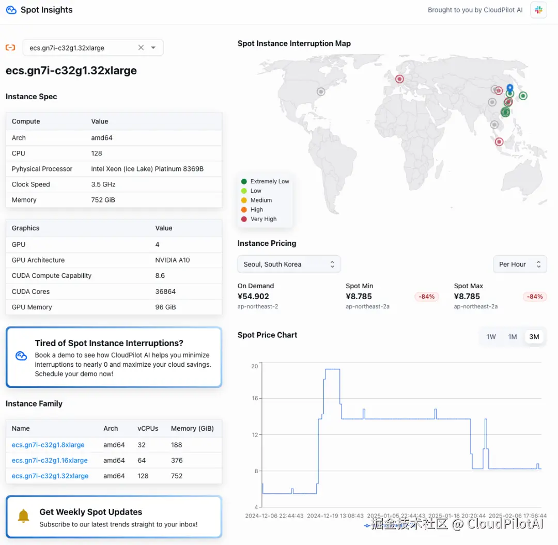This screenshot has width=558, height=545.
Task: Switch chart range to 1M
Action: [513, 337]
